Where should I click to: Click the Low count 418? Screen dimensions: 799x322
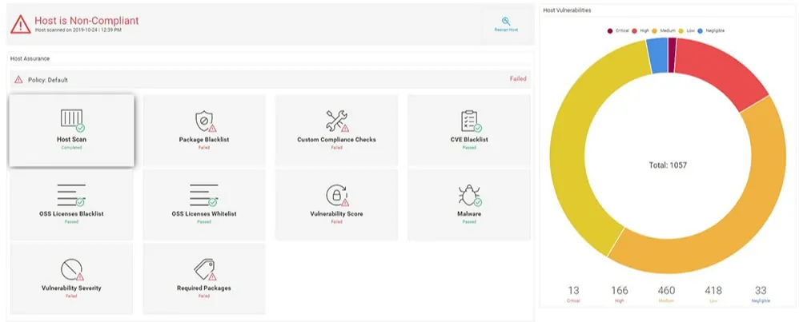(713, 291)
